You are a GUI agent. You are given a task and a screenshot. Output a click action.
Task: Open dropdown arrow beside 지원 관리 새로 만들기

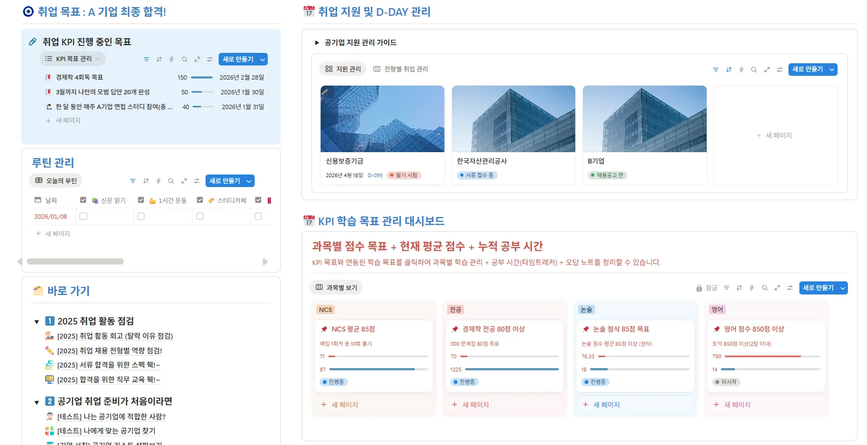coord(832,70)
